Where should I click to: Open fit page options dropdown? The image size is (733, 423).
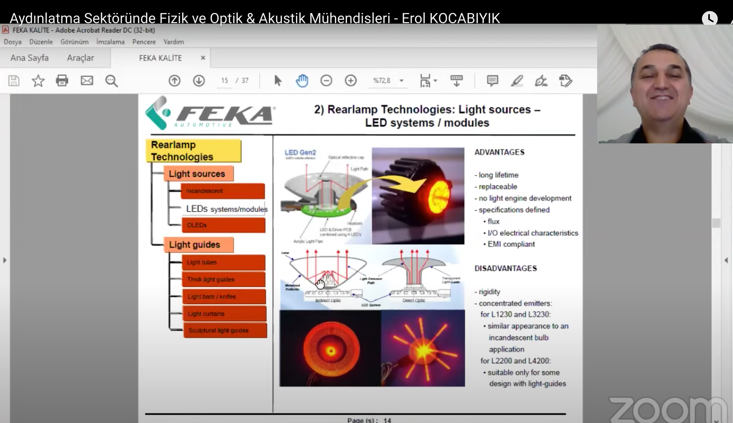(435, 80)
